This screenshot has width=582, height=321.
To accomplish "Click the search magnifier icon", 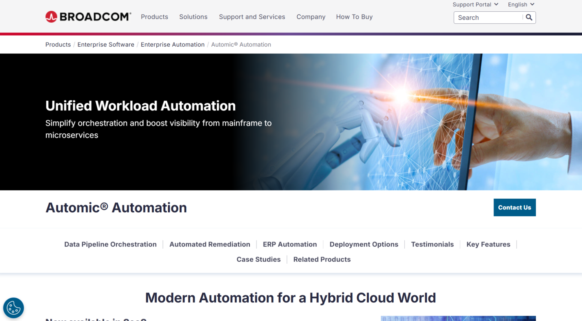I will pos(529,17).
